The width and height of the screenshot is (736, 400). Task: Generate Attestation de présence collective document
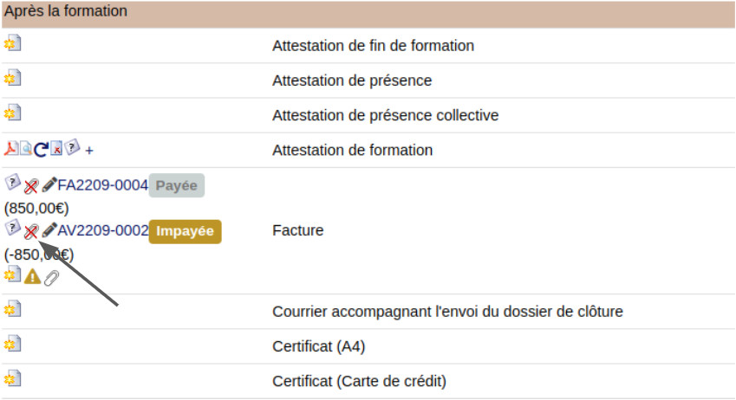tap(12, 113)
